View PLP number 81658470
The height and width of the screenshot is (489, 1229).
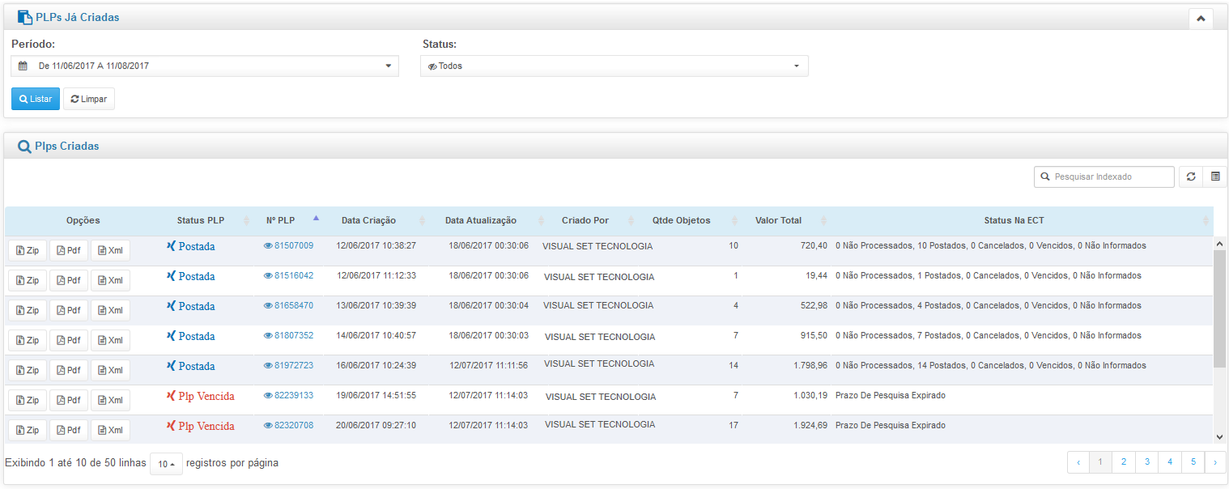[288, 305]
